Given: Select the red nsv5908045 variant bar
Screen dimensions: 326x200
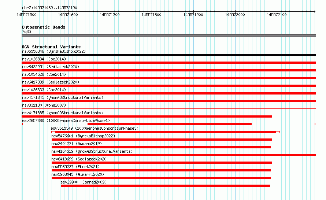Looking at the screenshot, I should [x=161, y=178].
